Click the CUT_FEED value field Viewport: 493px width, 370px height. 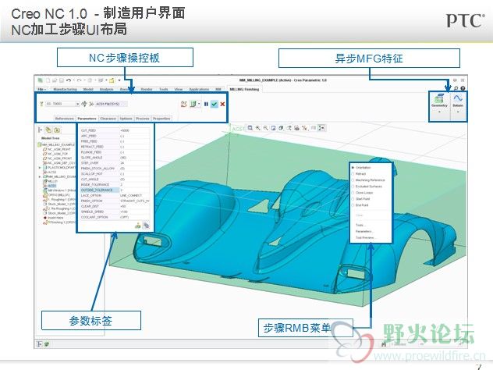pyautogui.click(x=134, y=130)
